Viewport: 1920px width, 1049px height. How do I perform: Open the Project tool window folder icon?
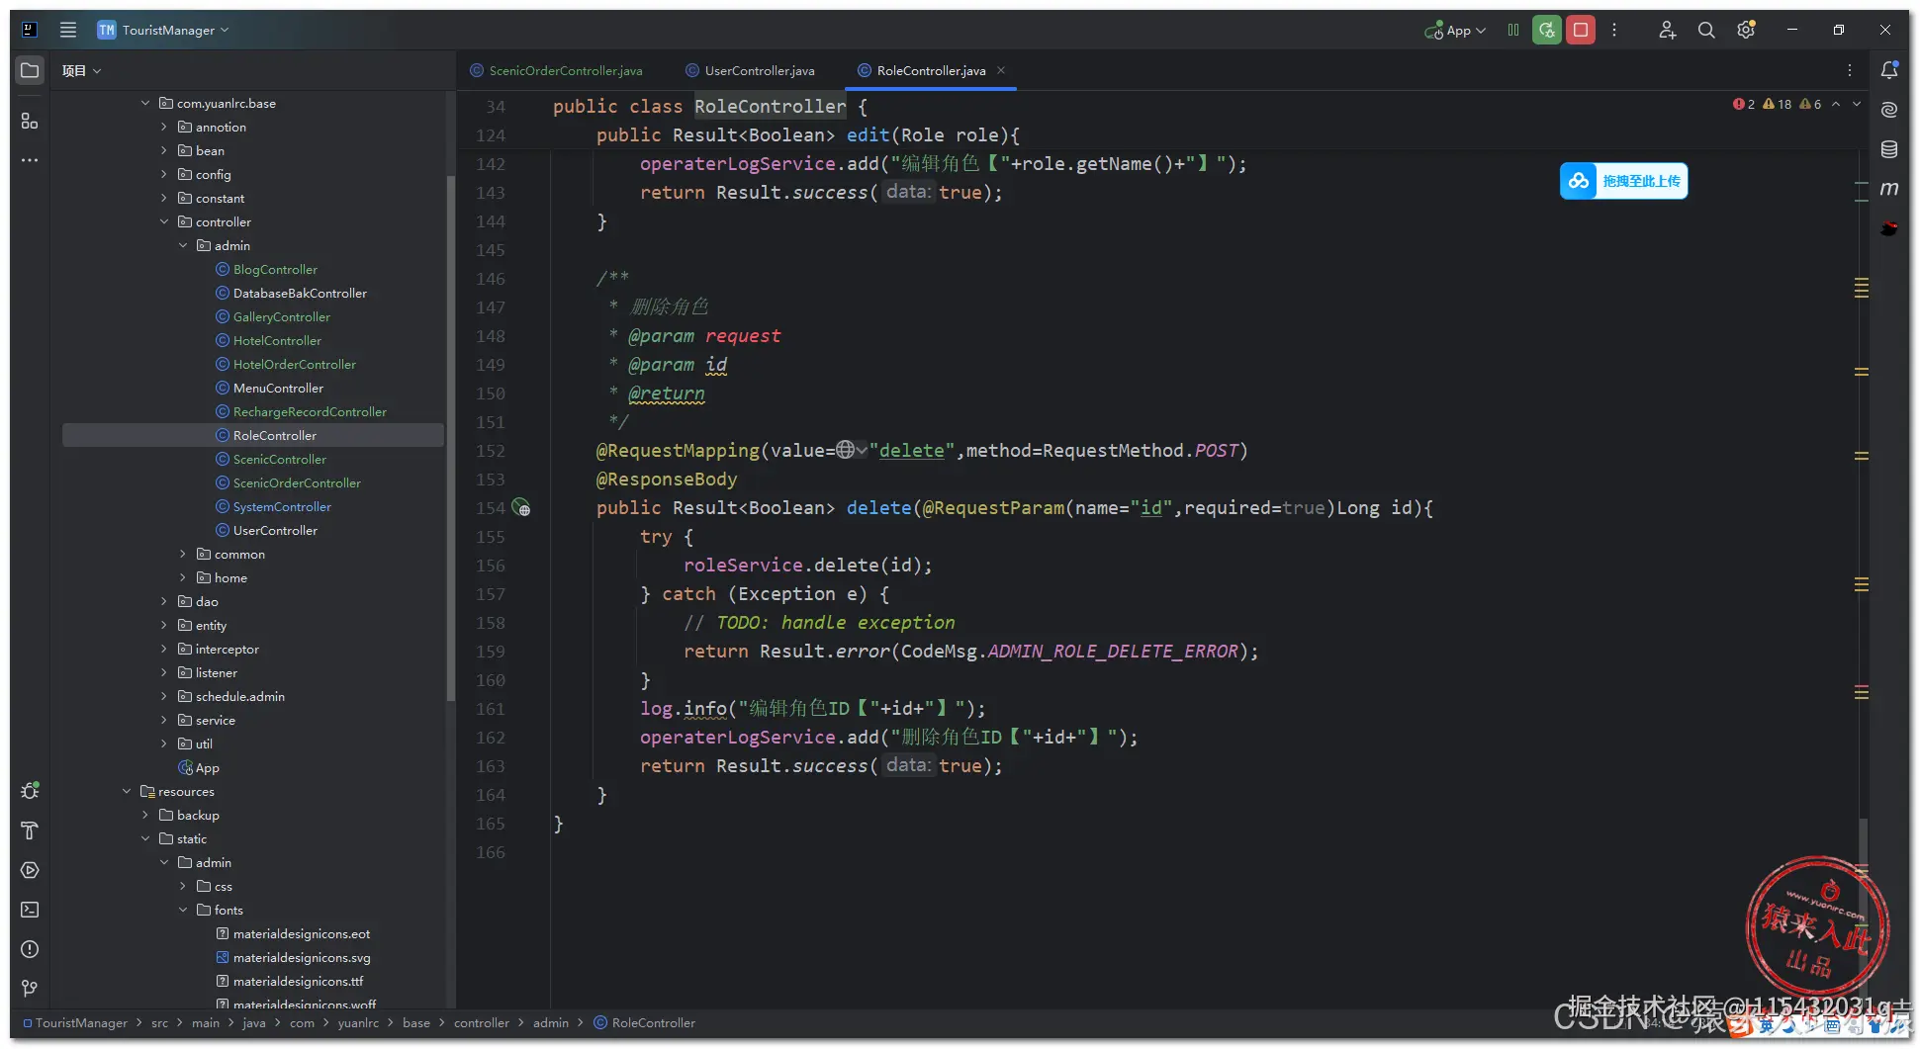pyautogui.click(x=30, y=70)
